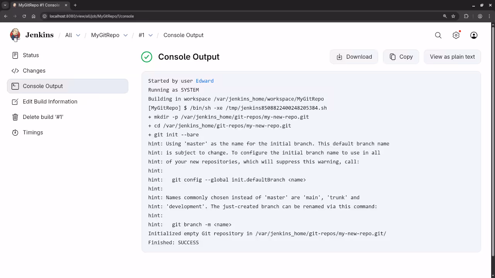Click the Status page icon in sidebar

[x=15, y=55]
